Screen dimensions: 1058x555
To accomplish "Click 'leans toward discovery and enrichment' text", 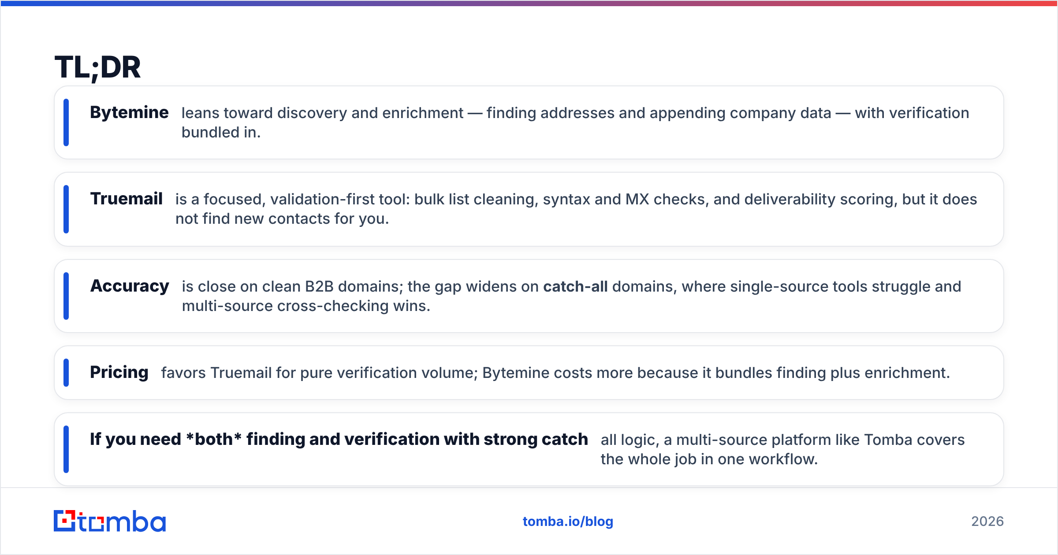I will coord(322,113).
